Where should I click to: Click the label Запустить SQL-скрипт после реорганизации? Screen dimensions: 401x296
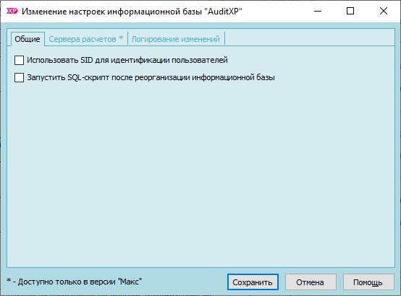click(151, 77)
